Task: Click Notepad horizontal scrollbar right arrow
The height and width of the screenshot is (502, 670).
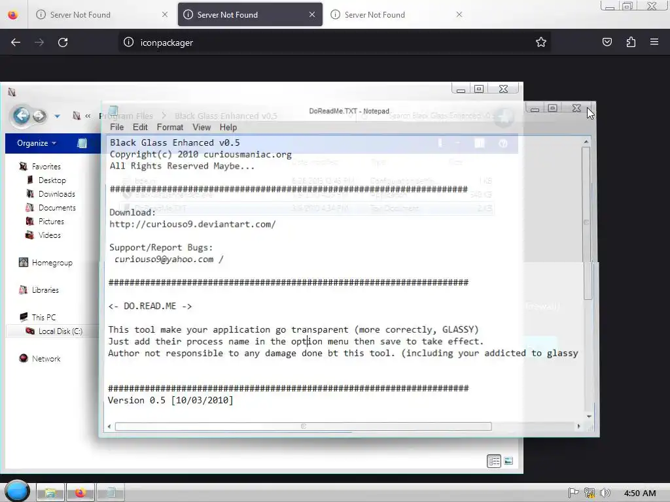Action: [x=578, y=426]
